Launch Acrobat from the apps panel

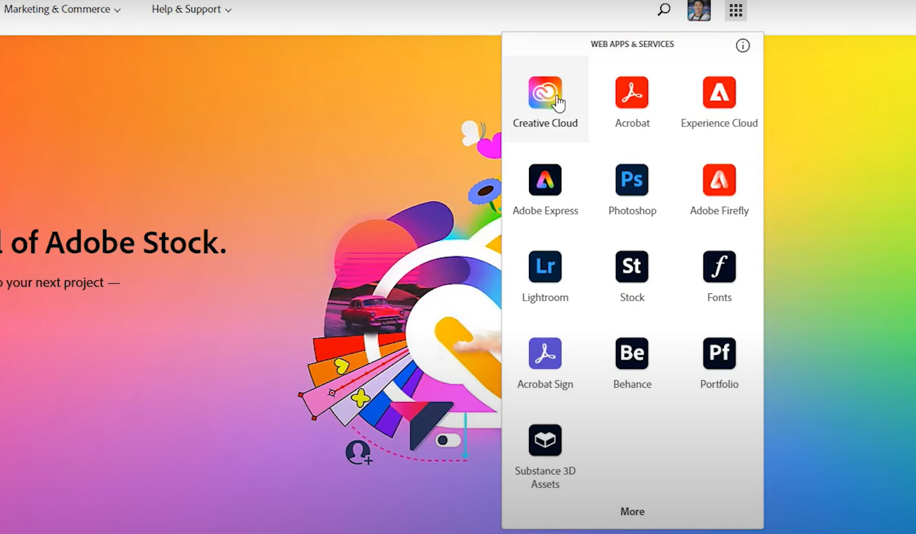pos(632,93)
